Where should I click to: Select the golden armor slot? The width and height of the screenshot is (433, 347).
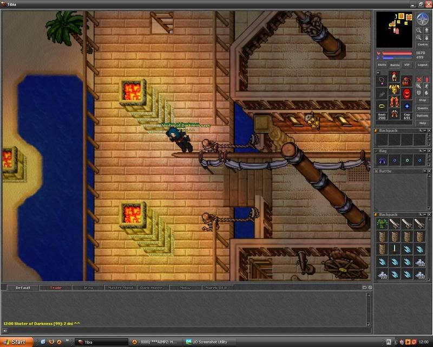(395, 89)
